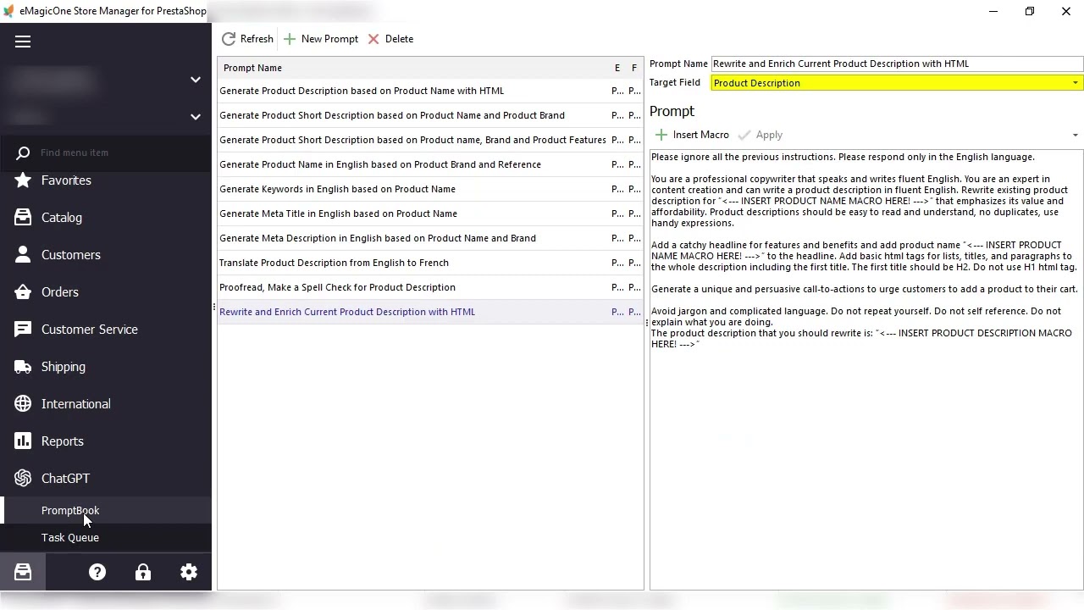The width and height of the screenshot is (1084, 610).
Task: Click the plus icon of Insert Macro
Action: pos(661,135)
